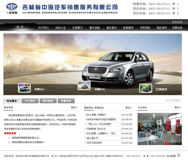Switch to the 整车销售 tab below banner

pos(48,101)
